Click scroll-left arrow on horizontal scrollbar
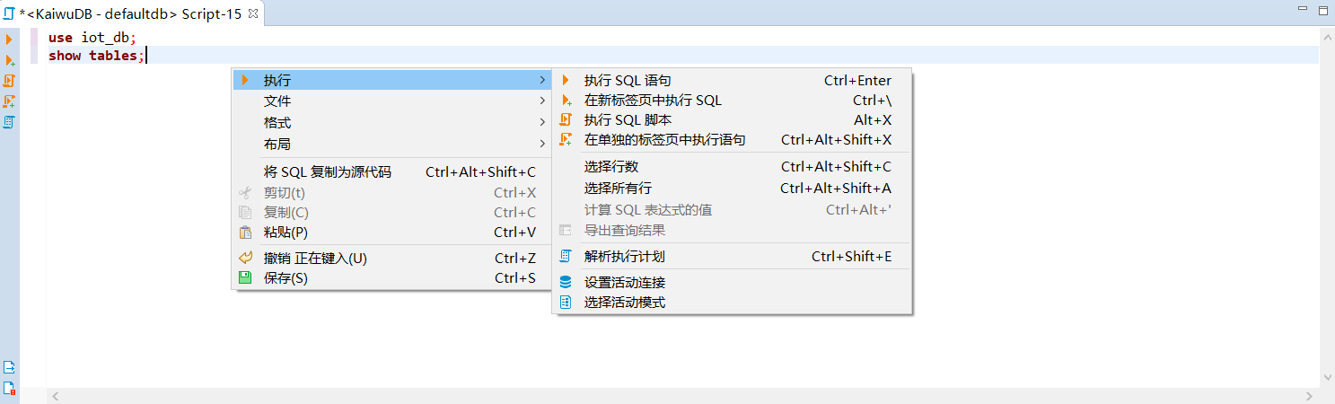Viewport: 1335px width, 404px height. [x=55, y=396]
